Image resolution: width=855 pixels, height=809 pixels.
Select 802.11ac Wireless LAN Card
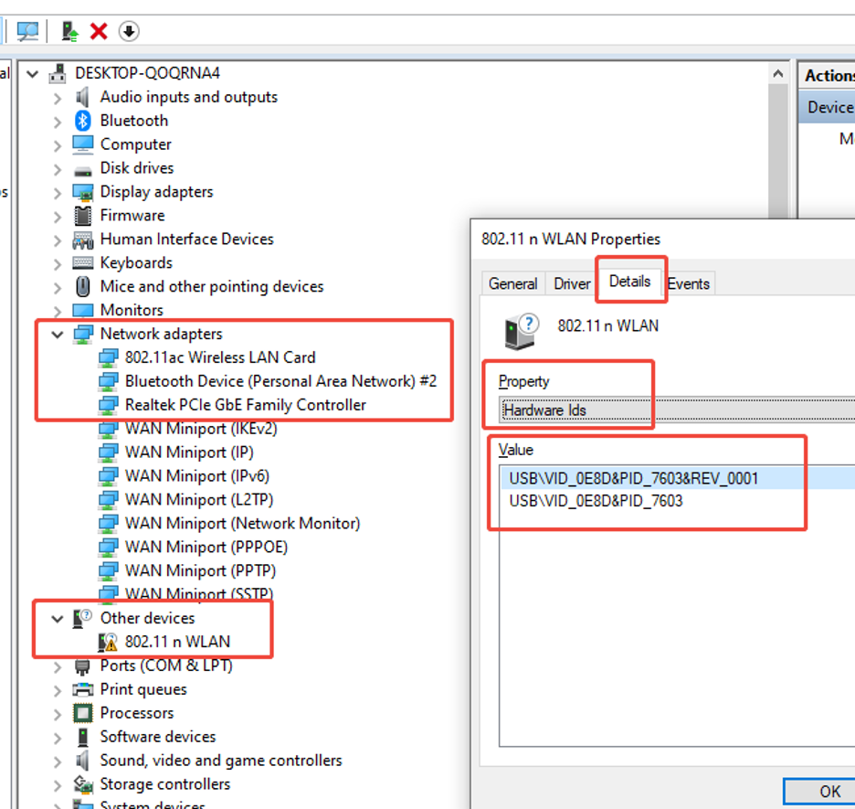[220, 357]
